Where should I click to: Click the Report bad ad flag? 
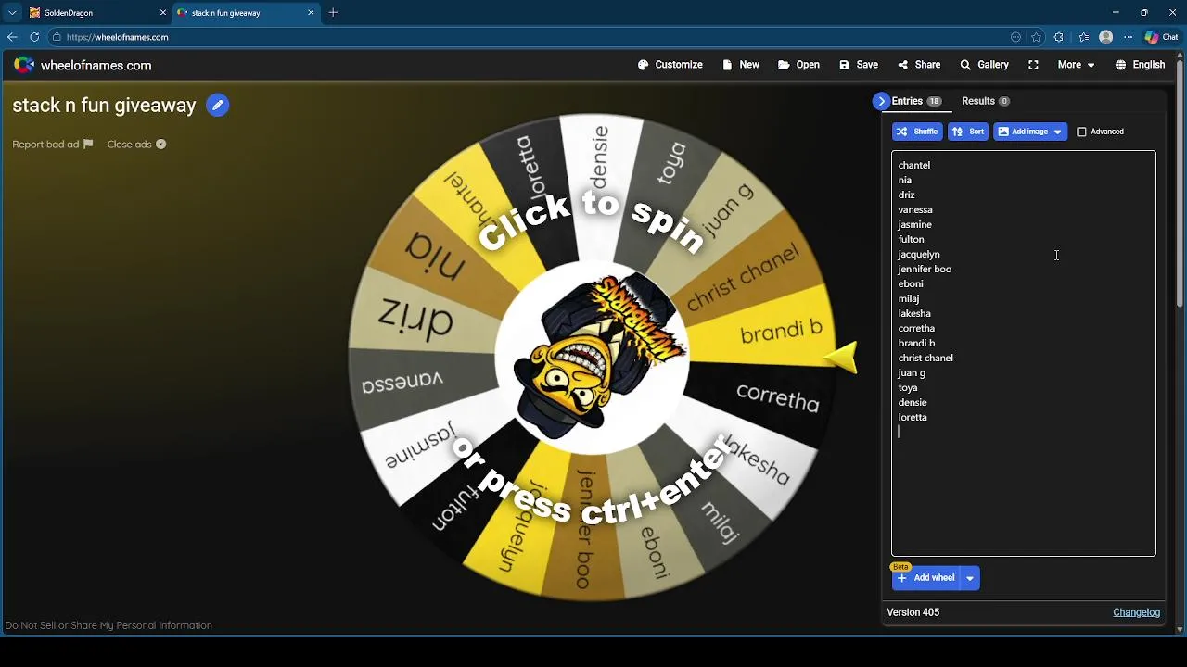tap(53, 145)
